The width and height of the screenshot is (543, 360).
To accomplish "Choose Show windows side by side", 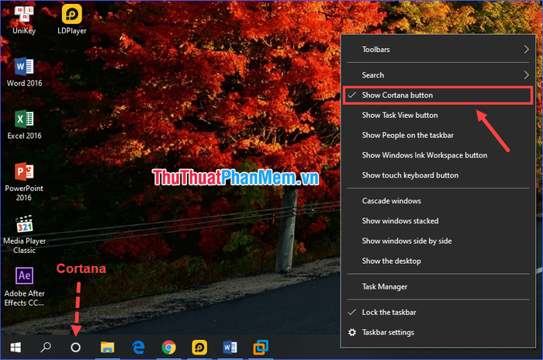I will pyautogui.click(x=438, y=241).
